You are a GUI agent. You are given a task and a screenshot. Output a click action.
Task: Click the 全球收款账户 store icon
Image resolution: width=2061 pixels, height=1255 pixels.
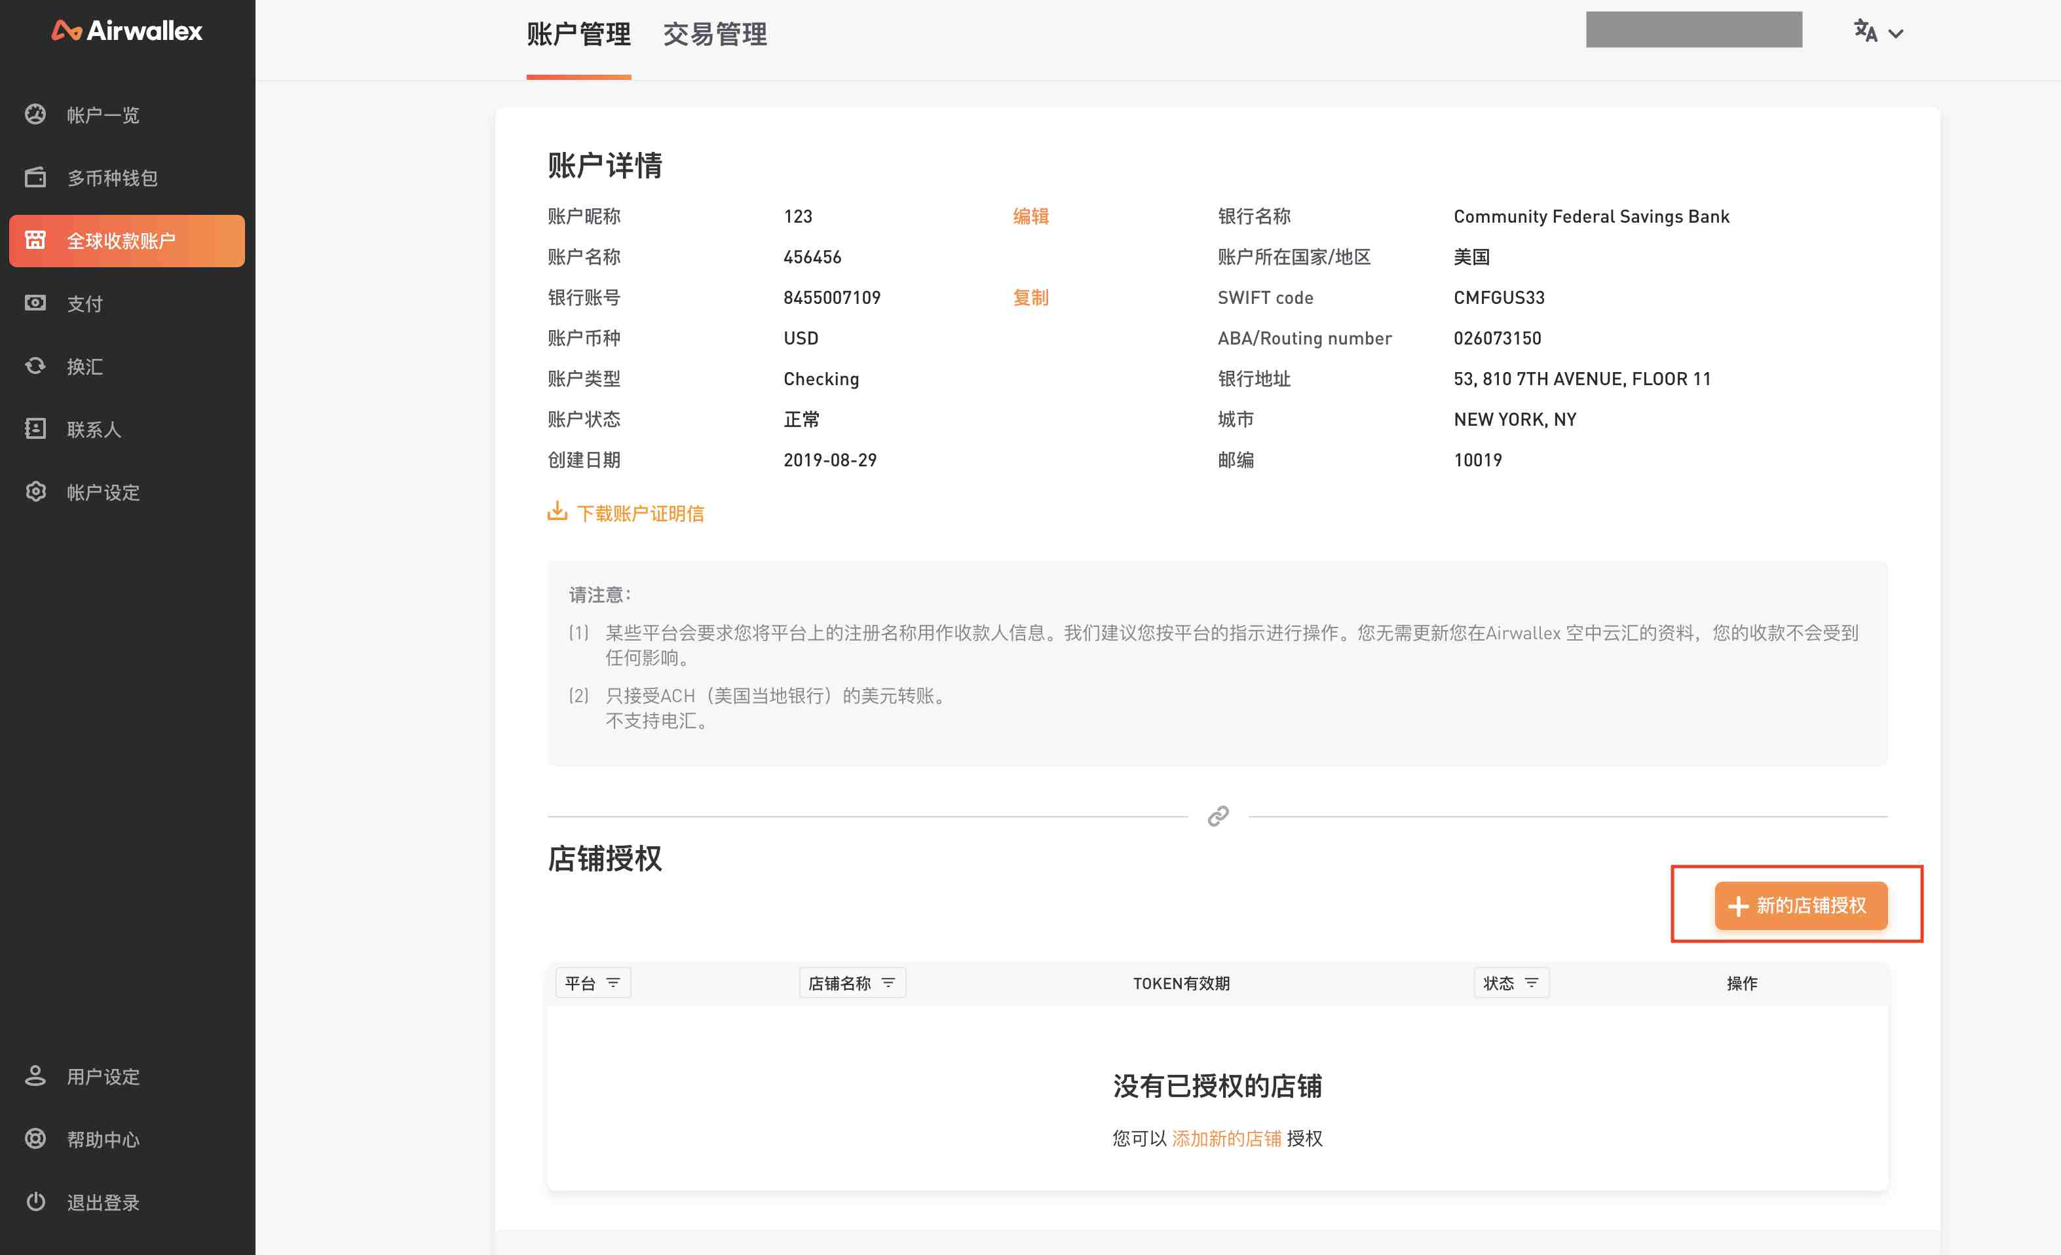(x=35, y=240)
